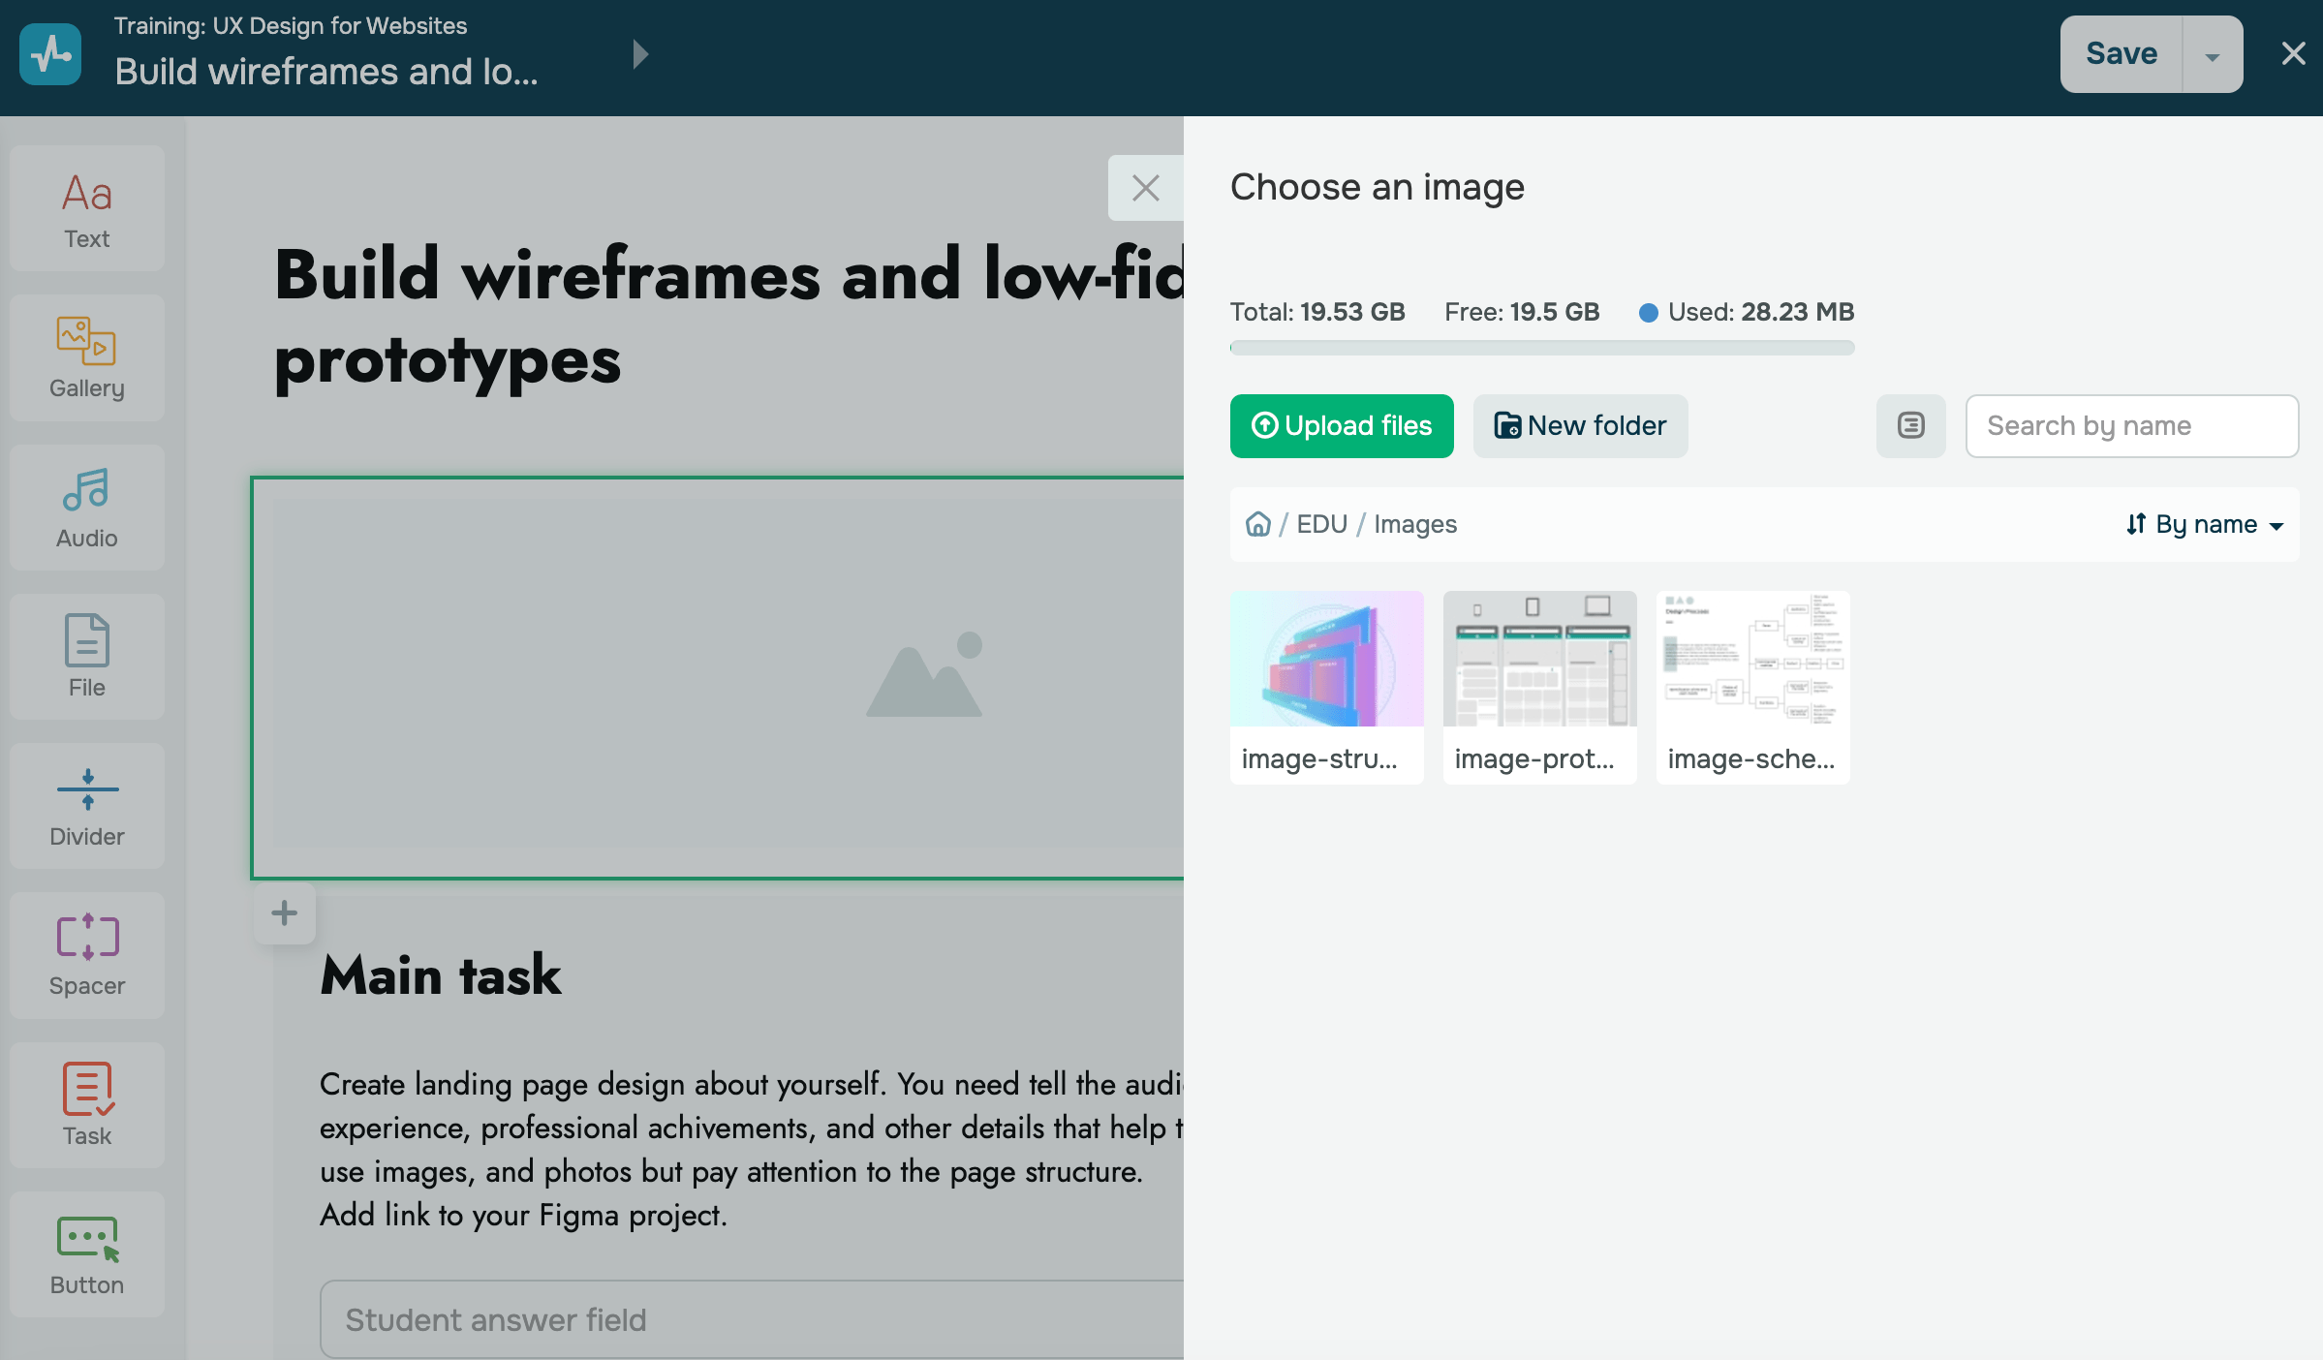Toggle list view in file manager
Viewport: 2323px width, 1360px height.
point(1910,426)
